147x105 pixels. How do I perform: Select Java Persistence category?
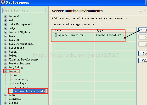[21, 44]
